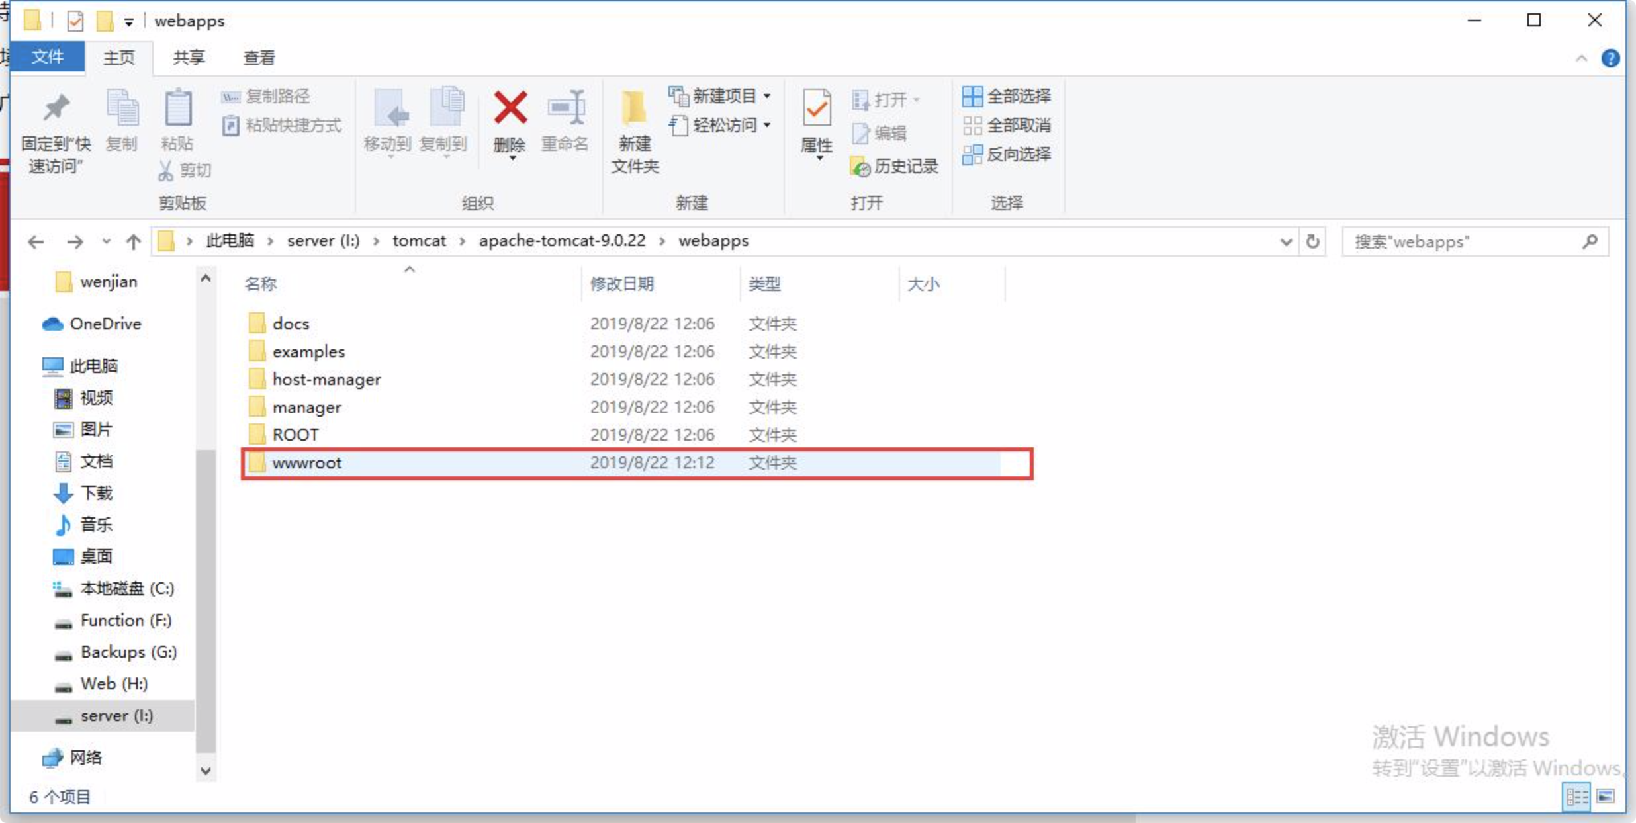Open the 下载 (Downloads) folder
Viewport: 1636px width, 823px height.
(x=83, y=493)
